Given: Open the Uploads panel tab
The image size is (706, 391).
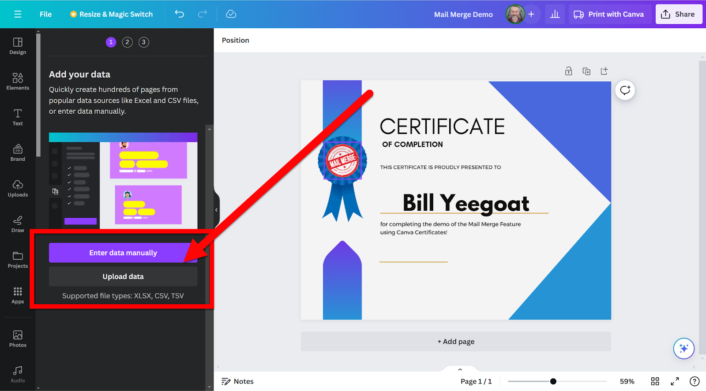Looking at the screenshot, I should tap(18, 189).
